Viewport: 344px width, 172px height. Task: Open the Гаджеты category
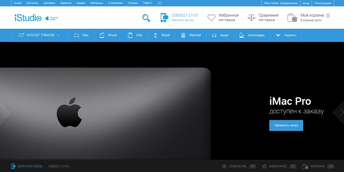tap(290, 35)
